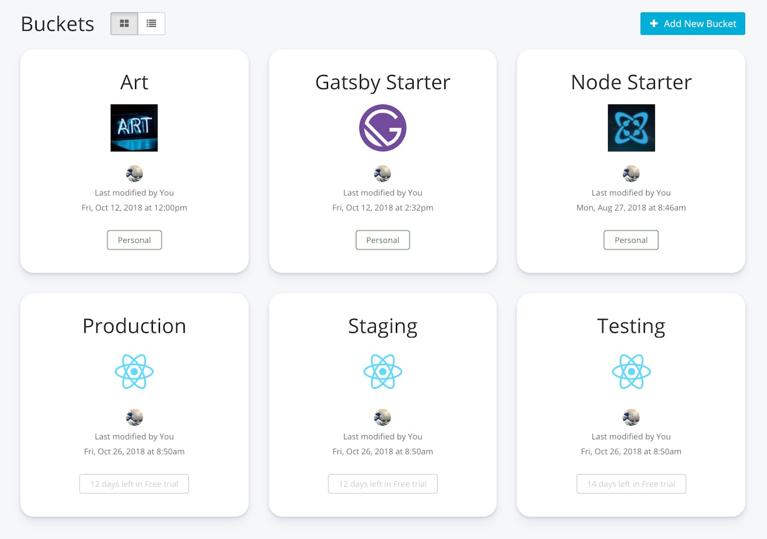Click the Personal tag on Gatsby Starter

[382, 240]
